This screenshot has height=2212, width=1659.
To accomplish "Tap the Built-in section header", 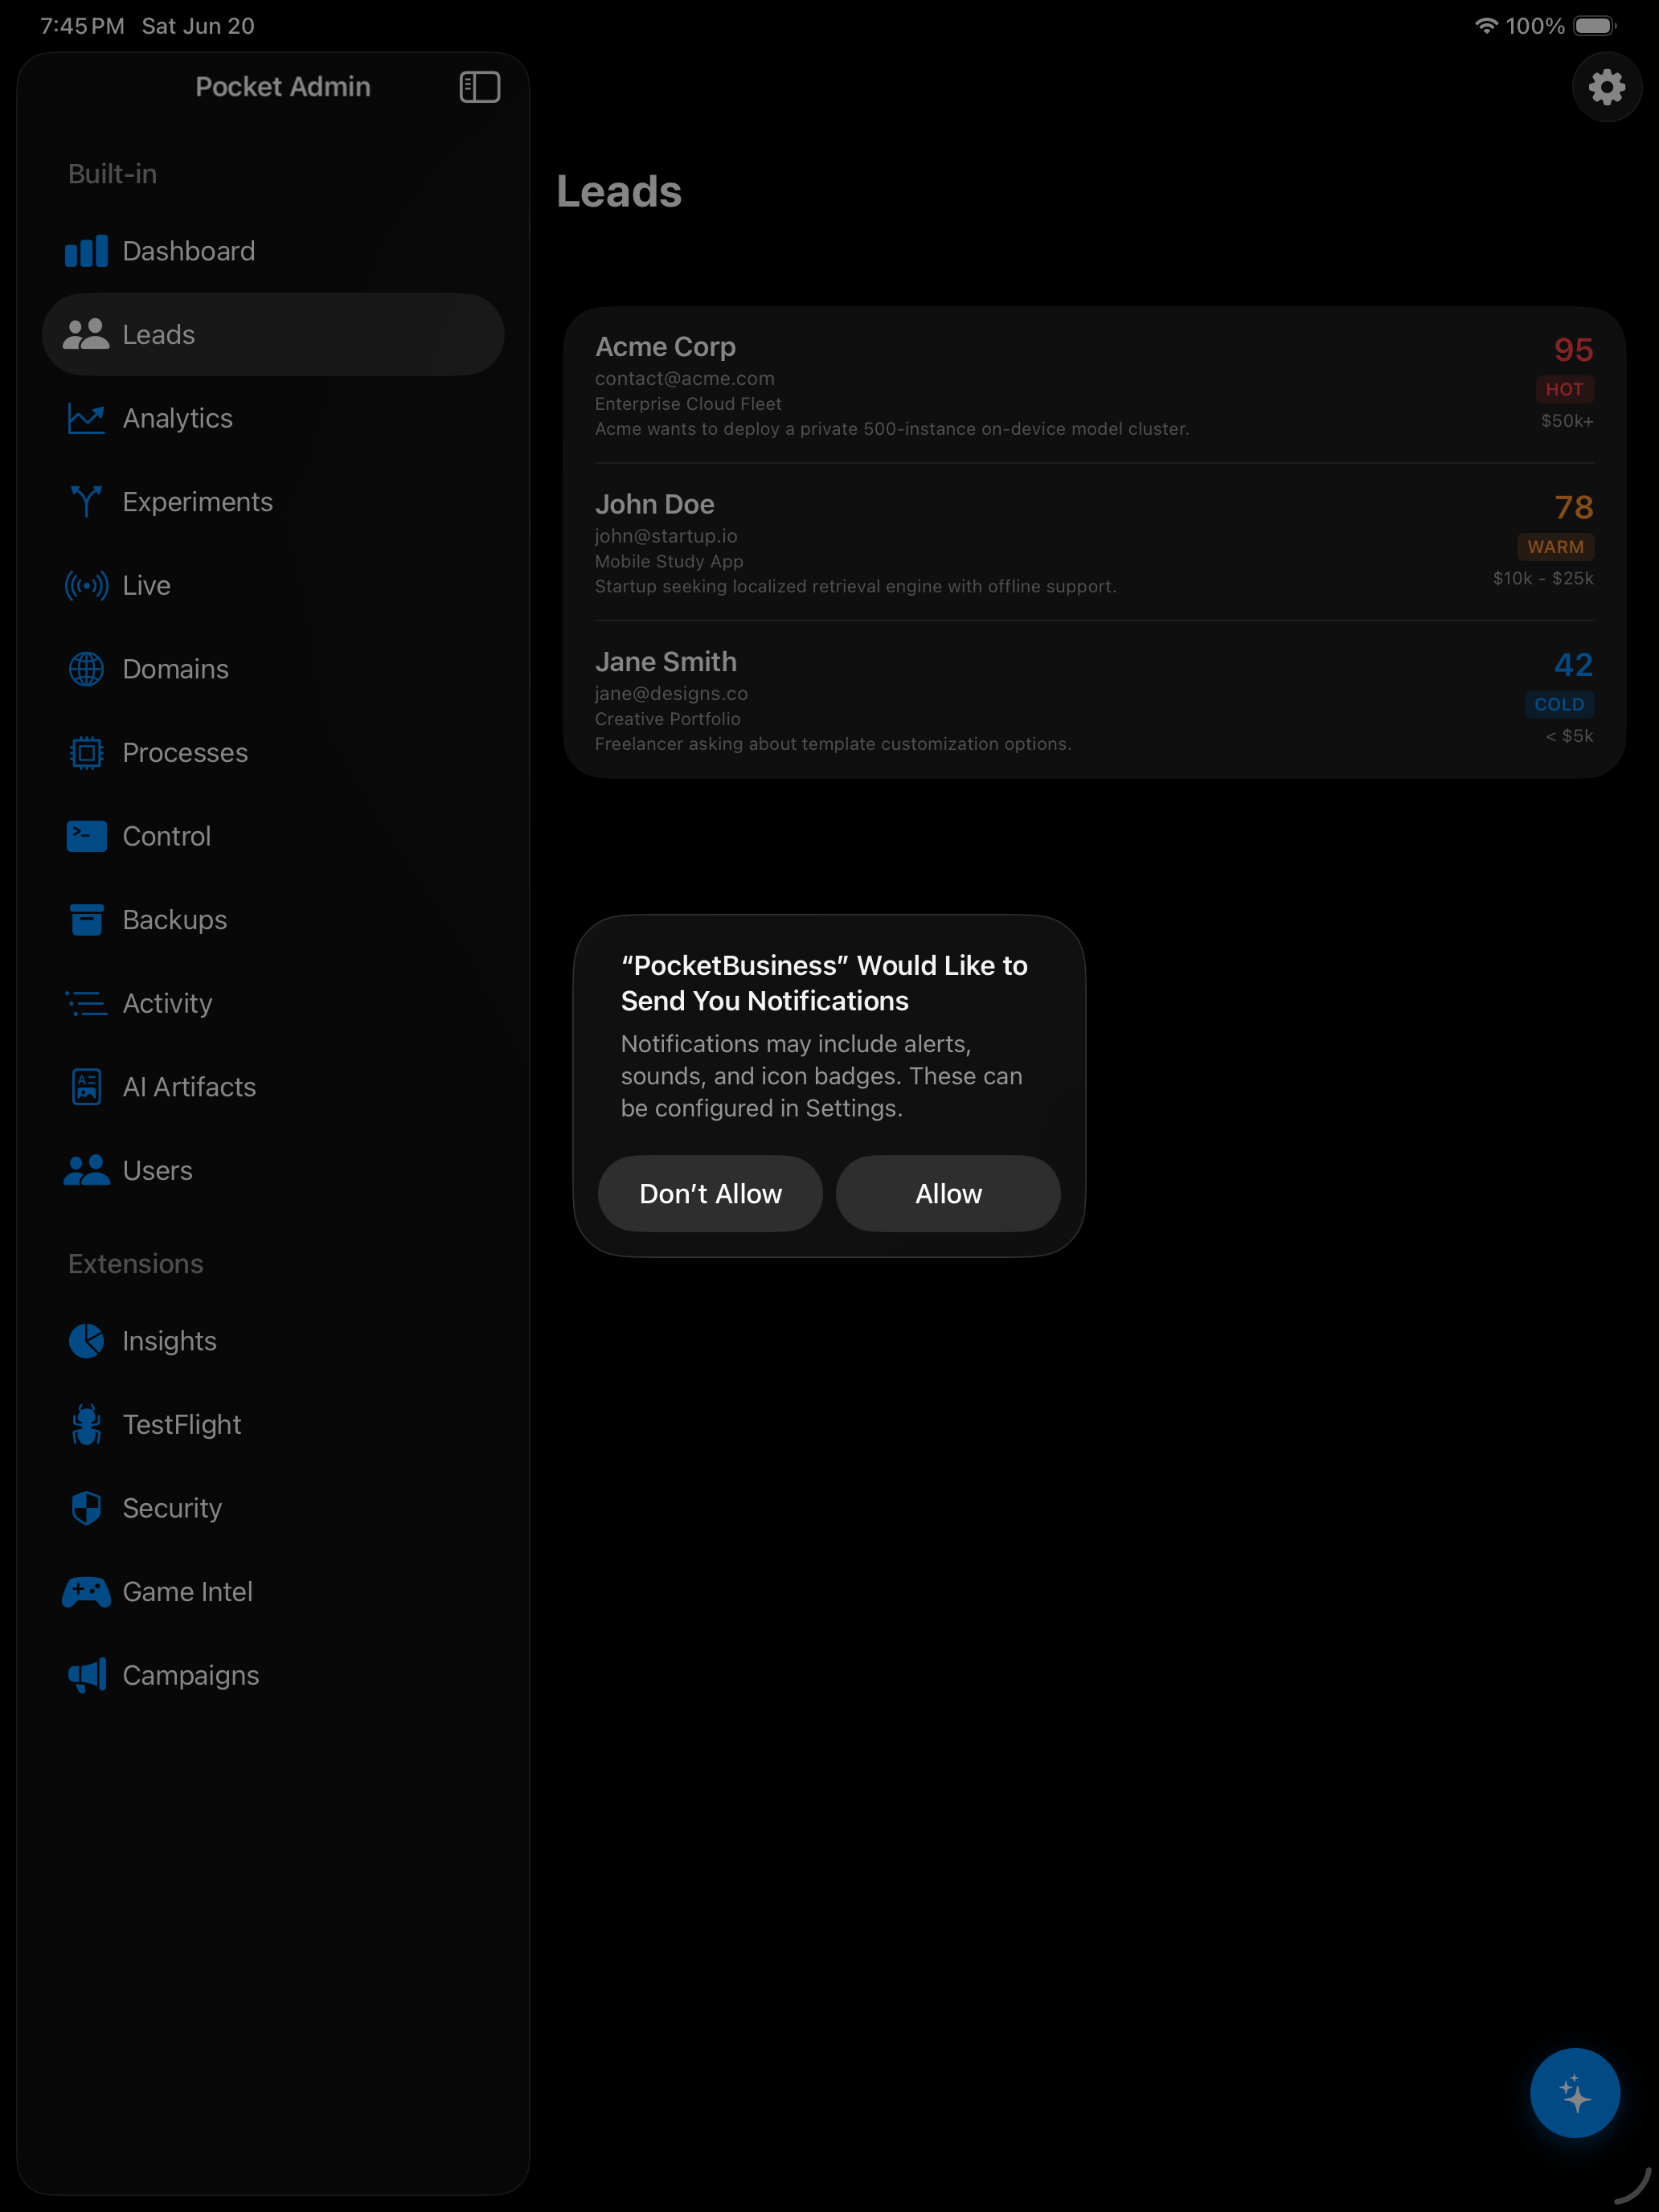I will point(112,174).
